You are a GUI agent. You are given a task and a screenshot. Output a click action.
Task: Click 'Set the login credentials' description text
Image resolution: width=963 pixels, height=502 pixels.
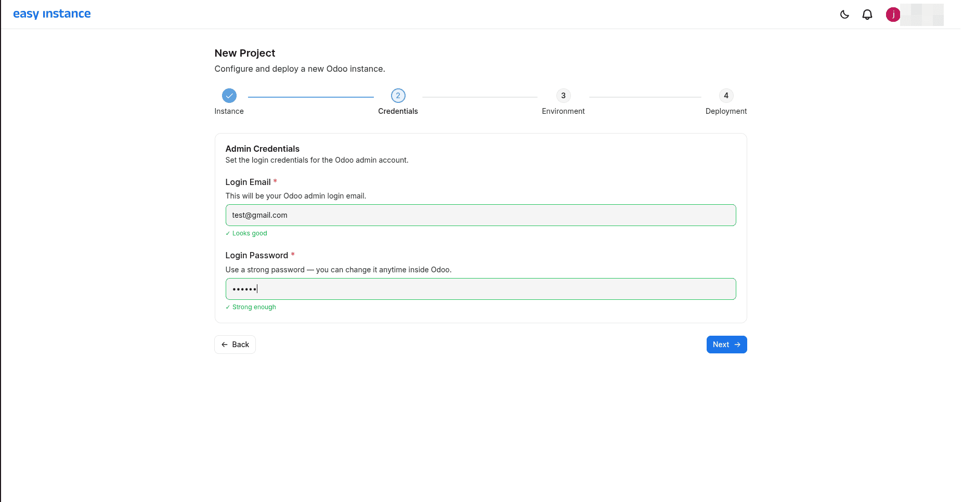click(x=317, y=160)
